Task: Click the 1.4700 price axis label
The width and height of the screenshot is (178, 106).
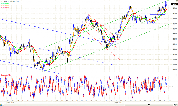Action: pos(174,19)
